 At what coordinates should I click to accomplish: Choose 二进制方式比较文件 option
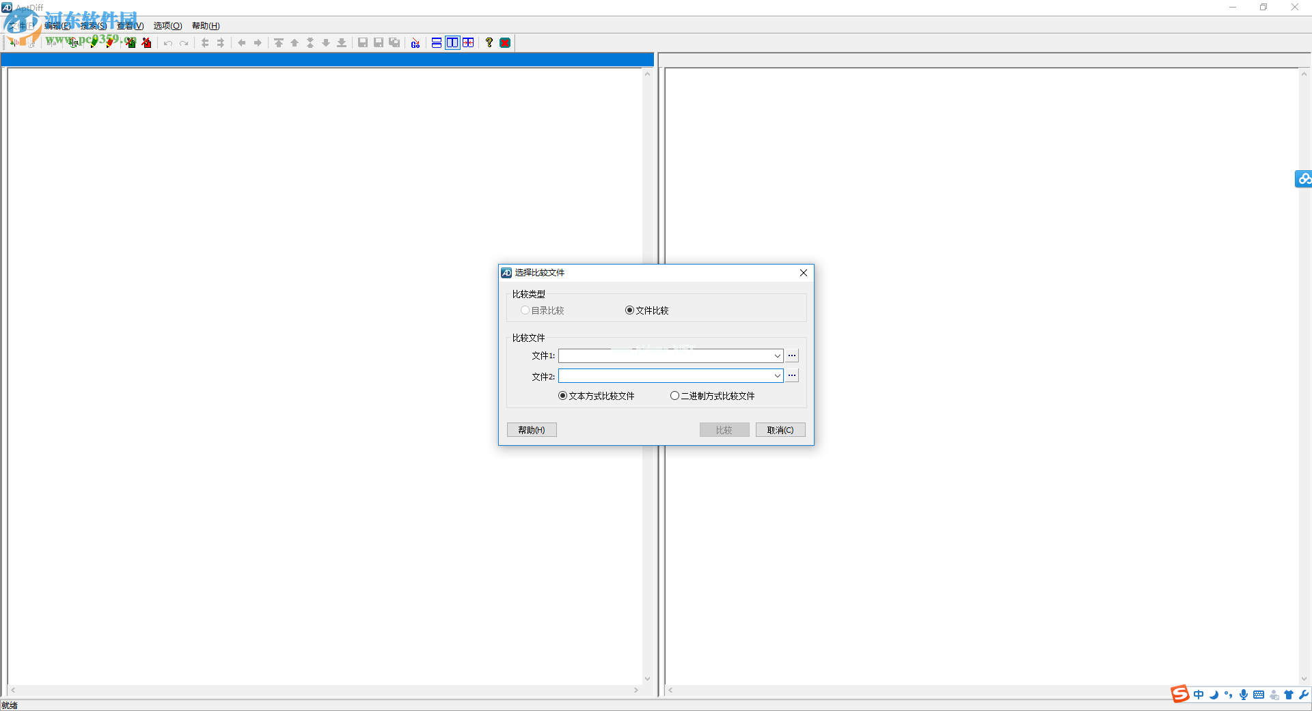[x=674, y=396]
